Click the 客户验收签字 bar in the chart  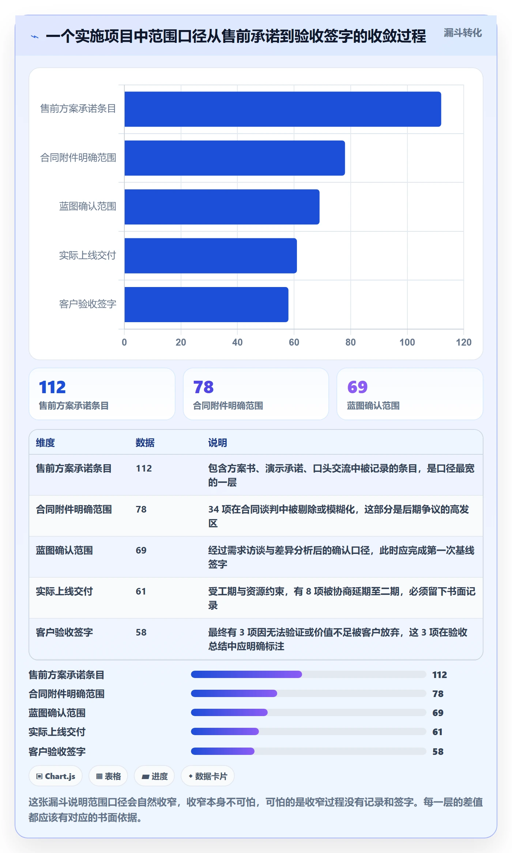206,305
